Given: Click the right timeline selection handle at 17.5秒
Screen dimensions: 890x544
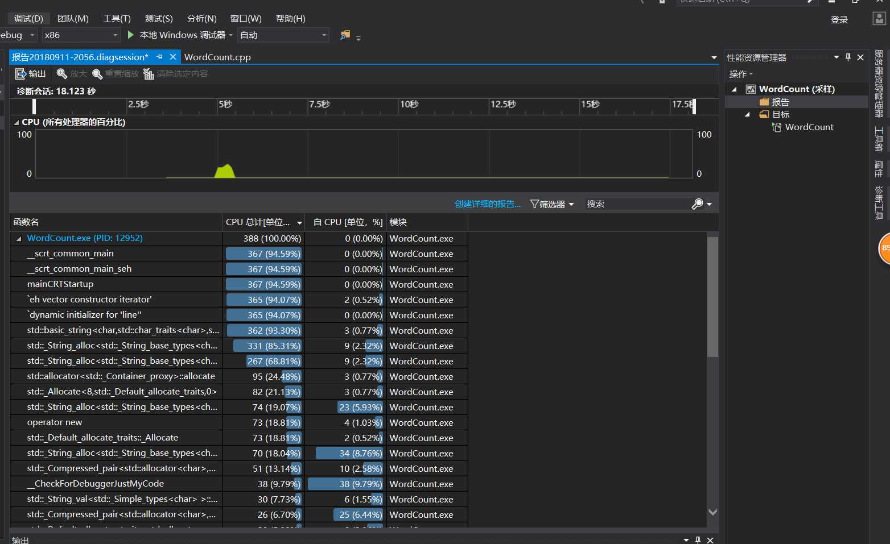Looking at the screenshot, I should tap(694, 106).
